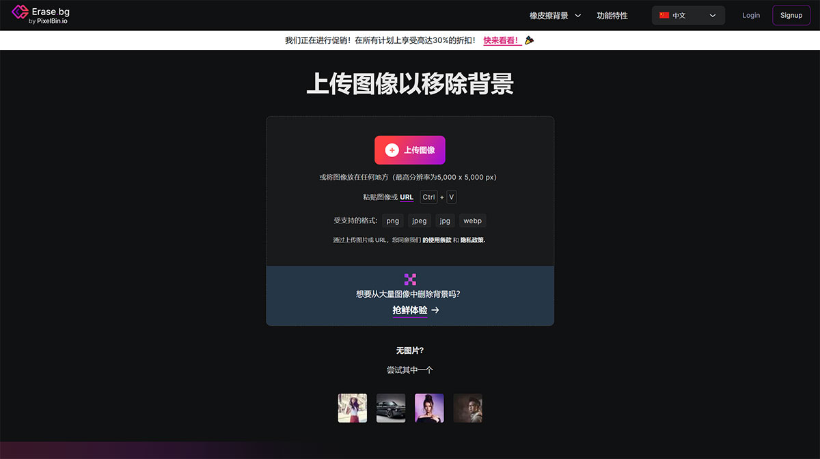Viewport: 820px width, 459px height.
Task: Click the purple PixelBin icon above bulk prompt
Action: tap(410, 279)
